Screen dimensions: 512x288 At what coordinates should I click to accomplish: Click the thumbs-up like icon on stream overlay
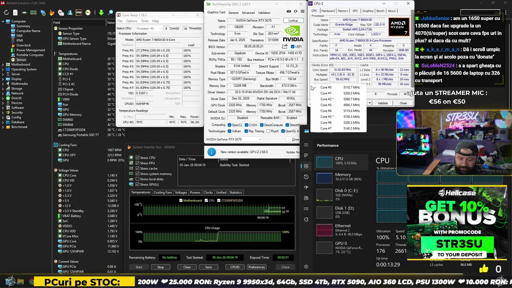[x=484, y=269]
